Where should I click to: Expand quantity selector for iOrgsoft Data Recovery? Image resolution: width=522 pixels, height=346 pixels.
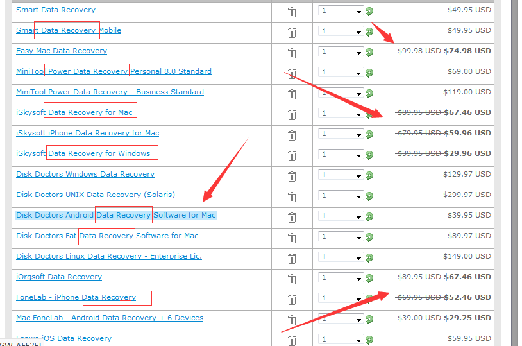341,278
